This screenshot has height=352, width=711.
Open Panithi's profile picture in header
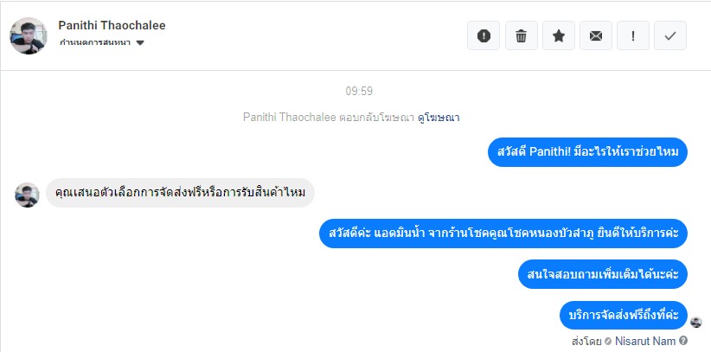(28, 35)
